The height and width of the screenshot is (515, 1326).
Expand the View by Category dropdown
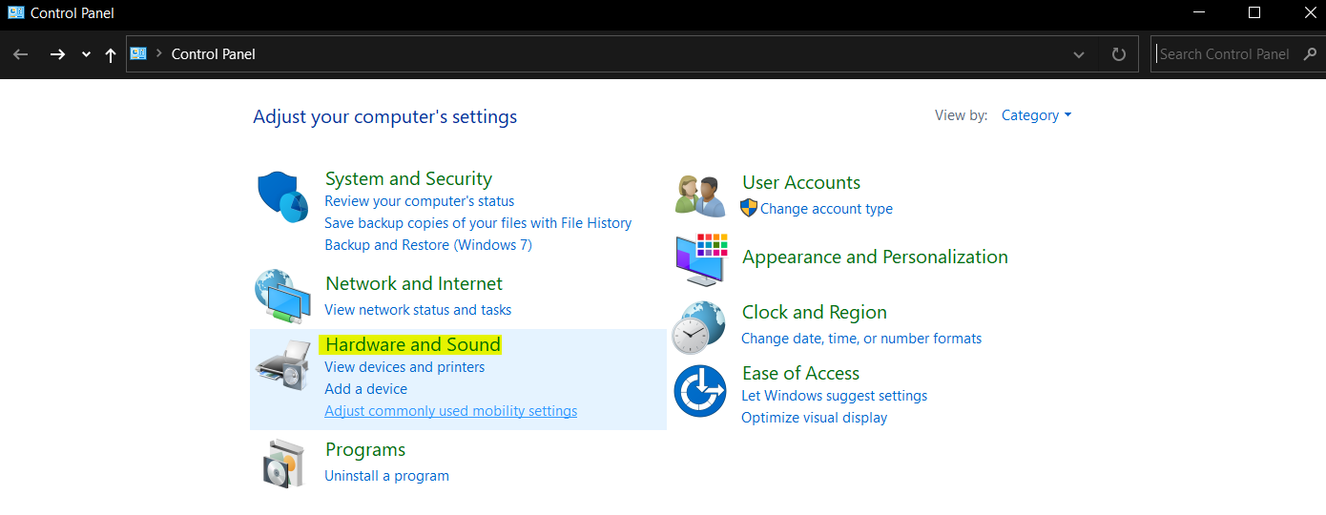tap(1037, 115)
